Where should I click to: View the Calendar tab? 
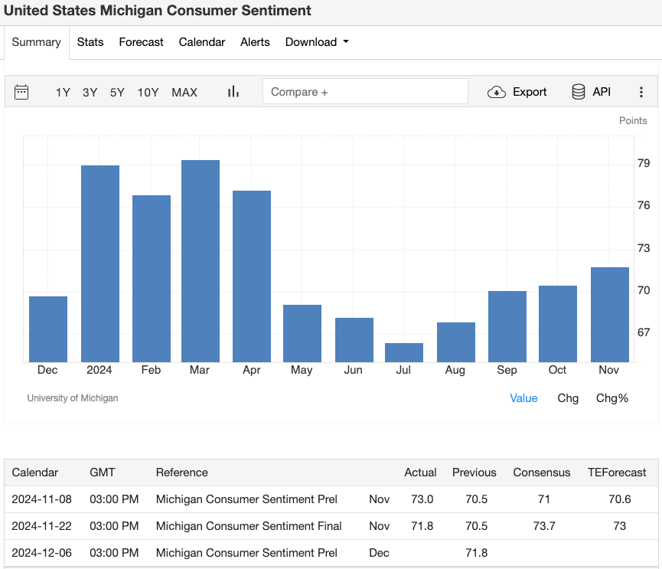(x=201, y=42)
